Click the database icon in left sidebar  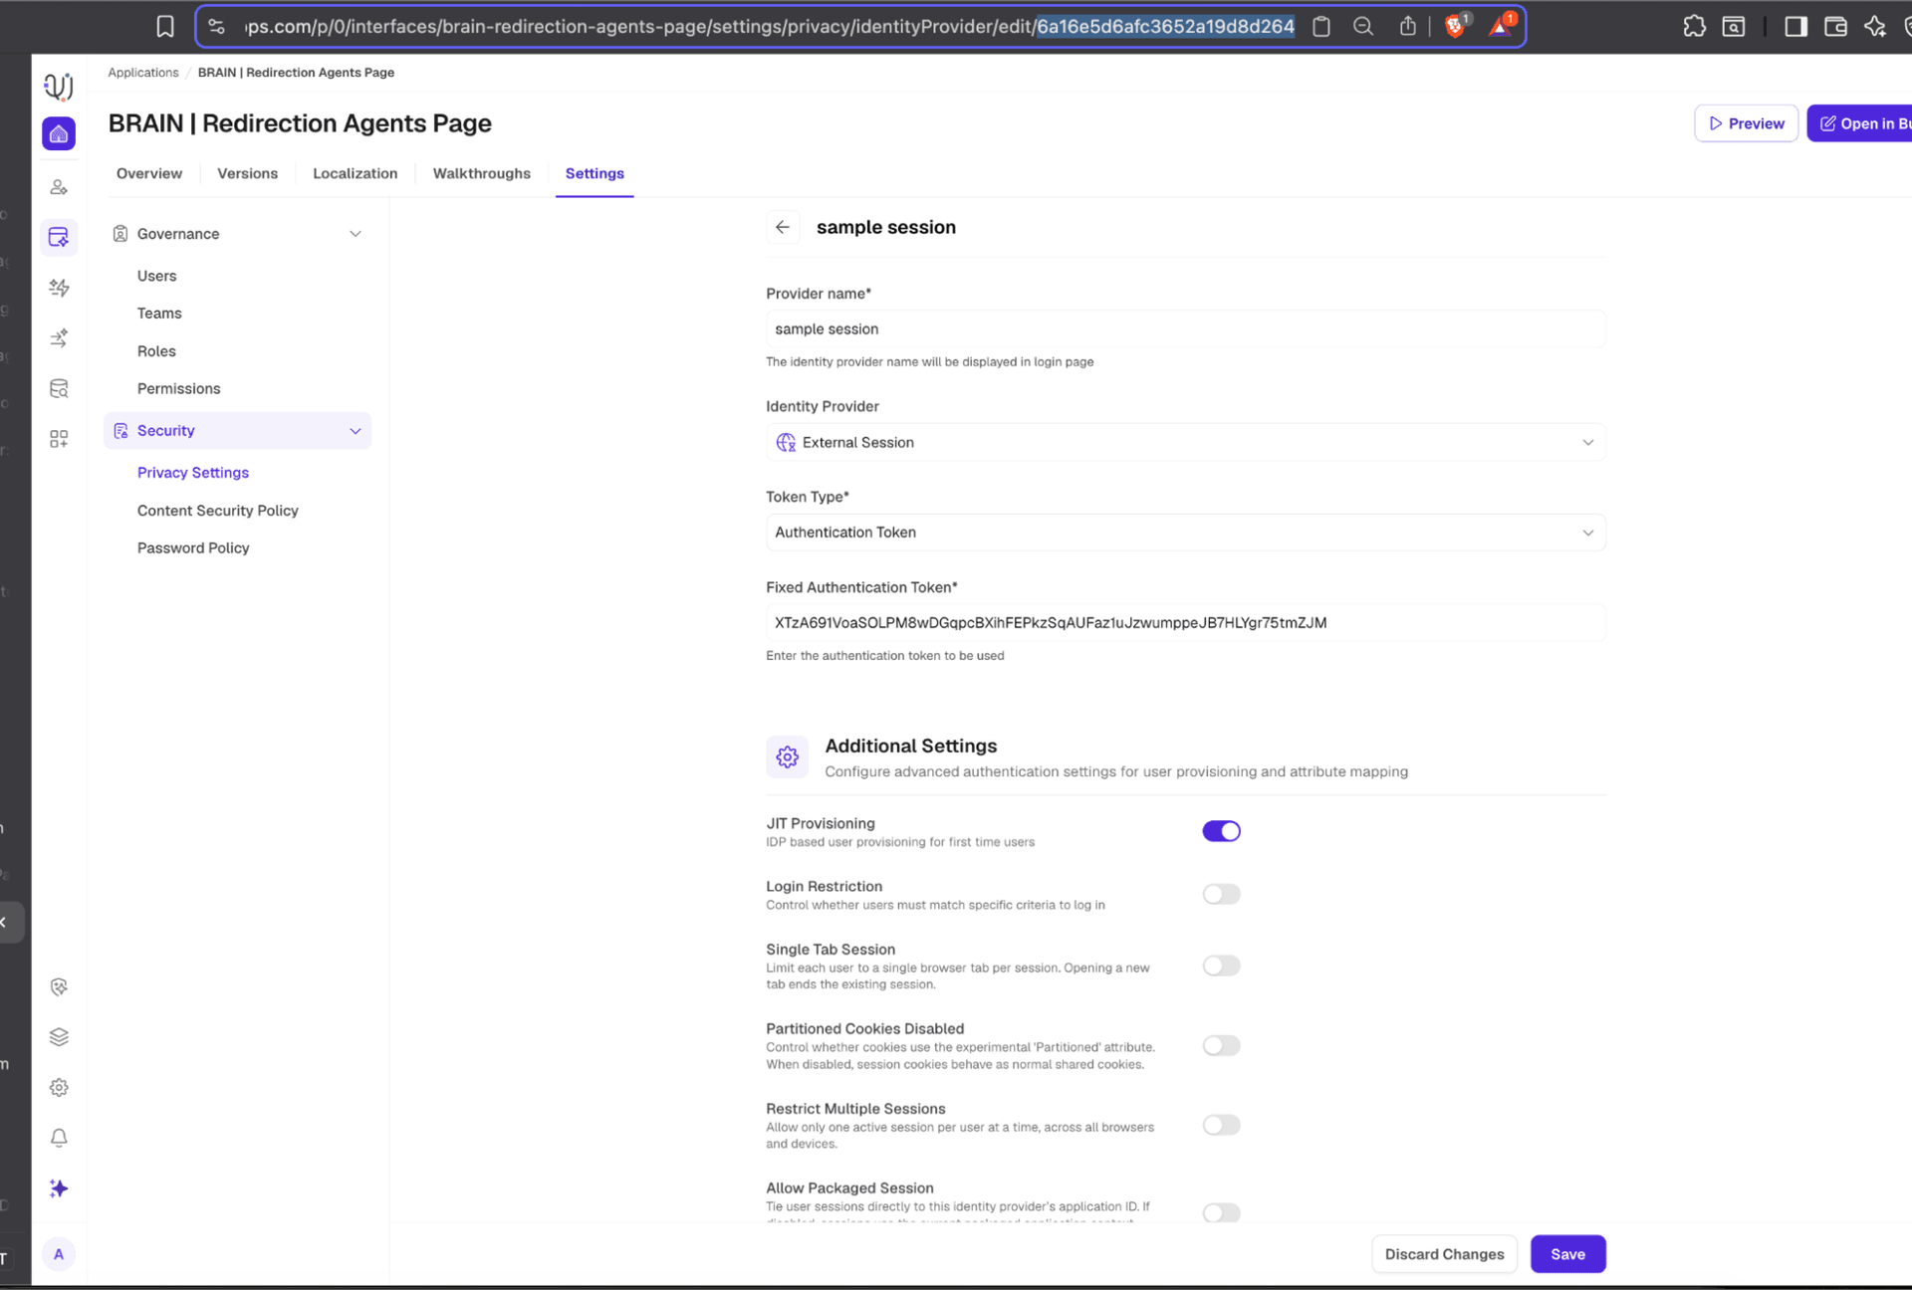[x=59, y=389]
